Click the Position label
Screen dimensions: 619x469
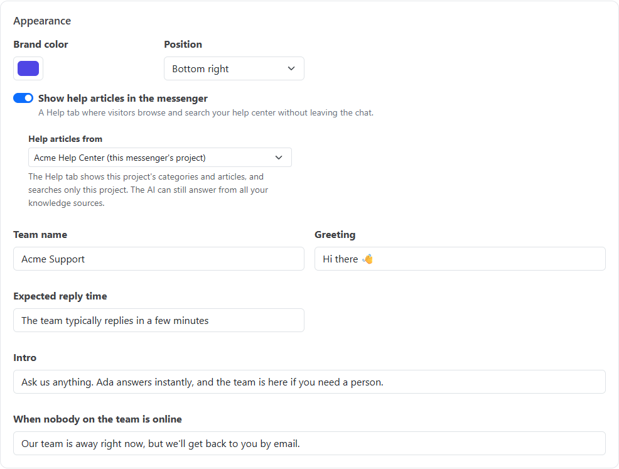click(183, 44)
